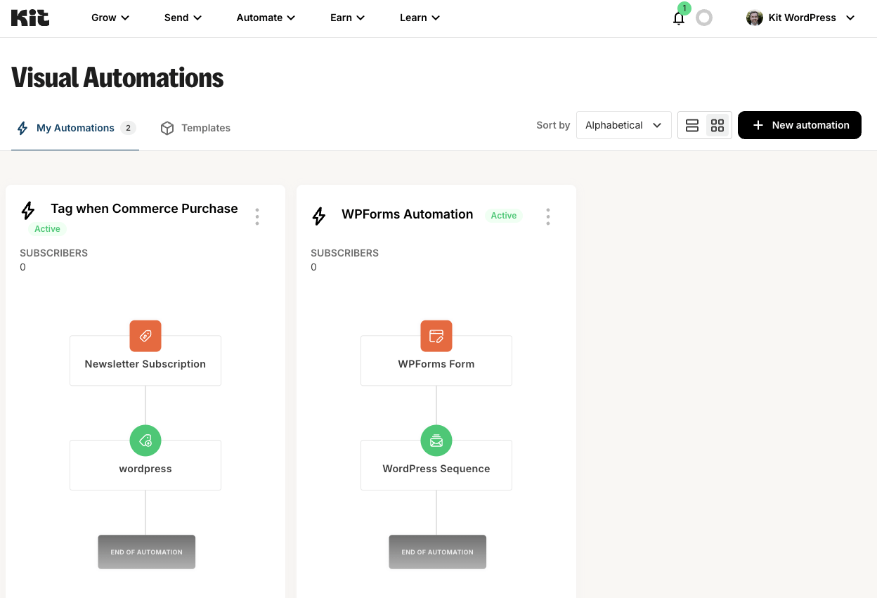Click Active badge on Tag when Commerce Purchase

pyautogui.click(x=48, y=229)
